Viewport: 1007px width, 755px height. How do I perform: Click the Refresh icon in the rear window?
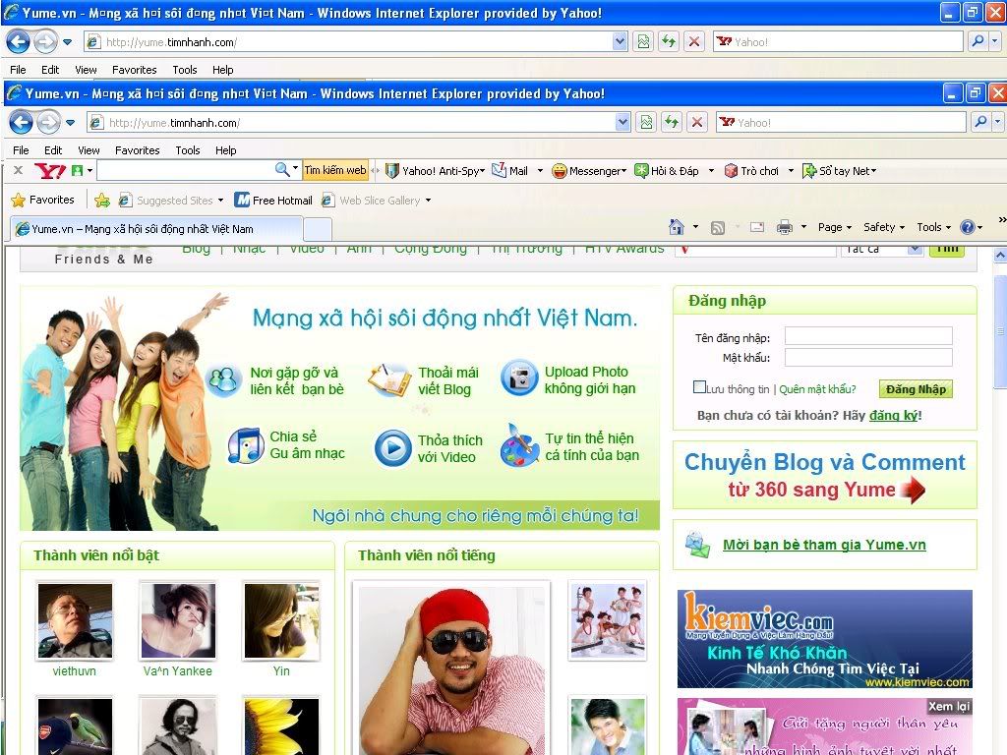pyautogui.click(x=669, y=41)
